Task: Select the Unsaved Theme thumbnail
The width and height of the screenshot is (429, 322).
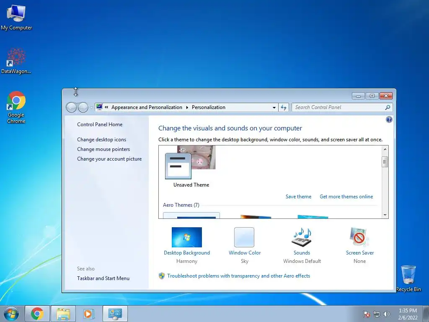Action: 191,166
